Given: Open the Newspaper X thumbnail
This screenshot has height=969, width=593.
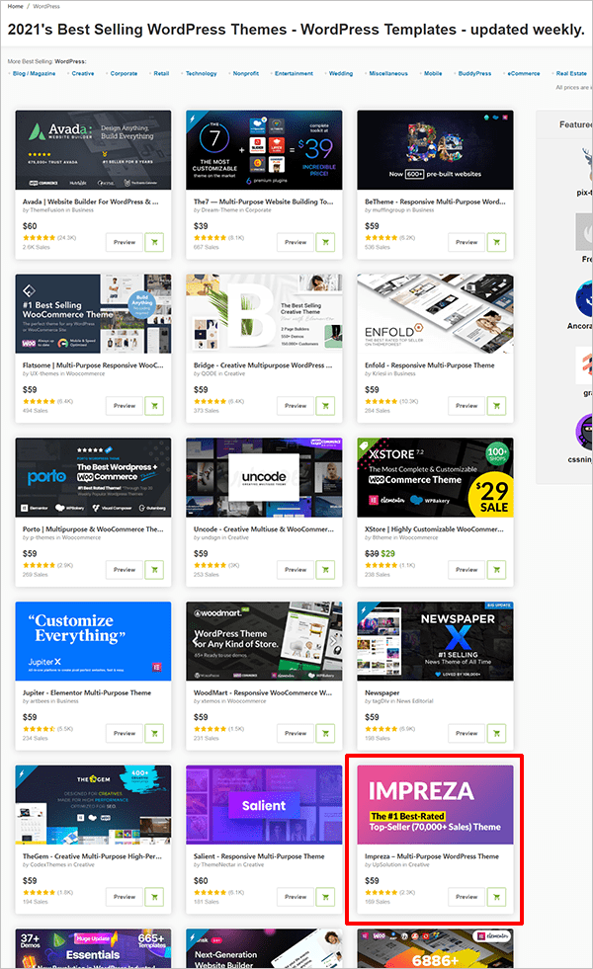Looking at the screenshot, I should (435, 641).
